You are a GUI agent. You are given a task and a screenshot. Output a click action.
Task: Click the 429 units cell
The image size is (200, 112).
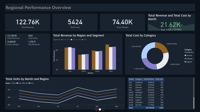pos(162,90)
